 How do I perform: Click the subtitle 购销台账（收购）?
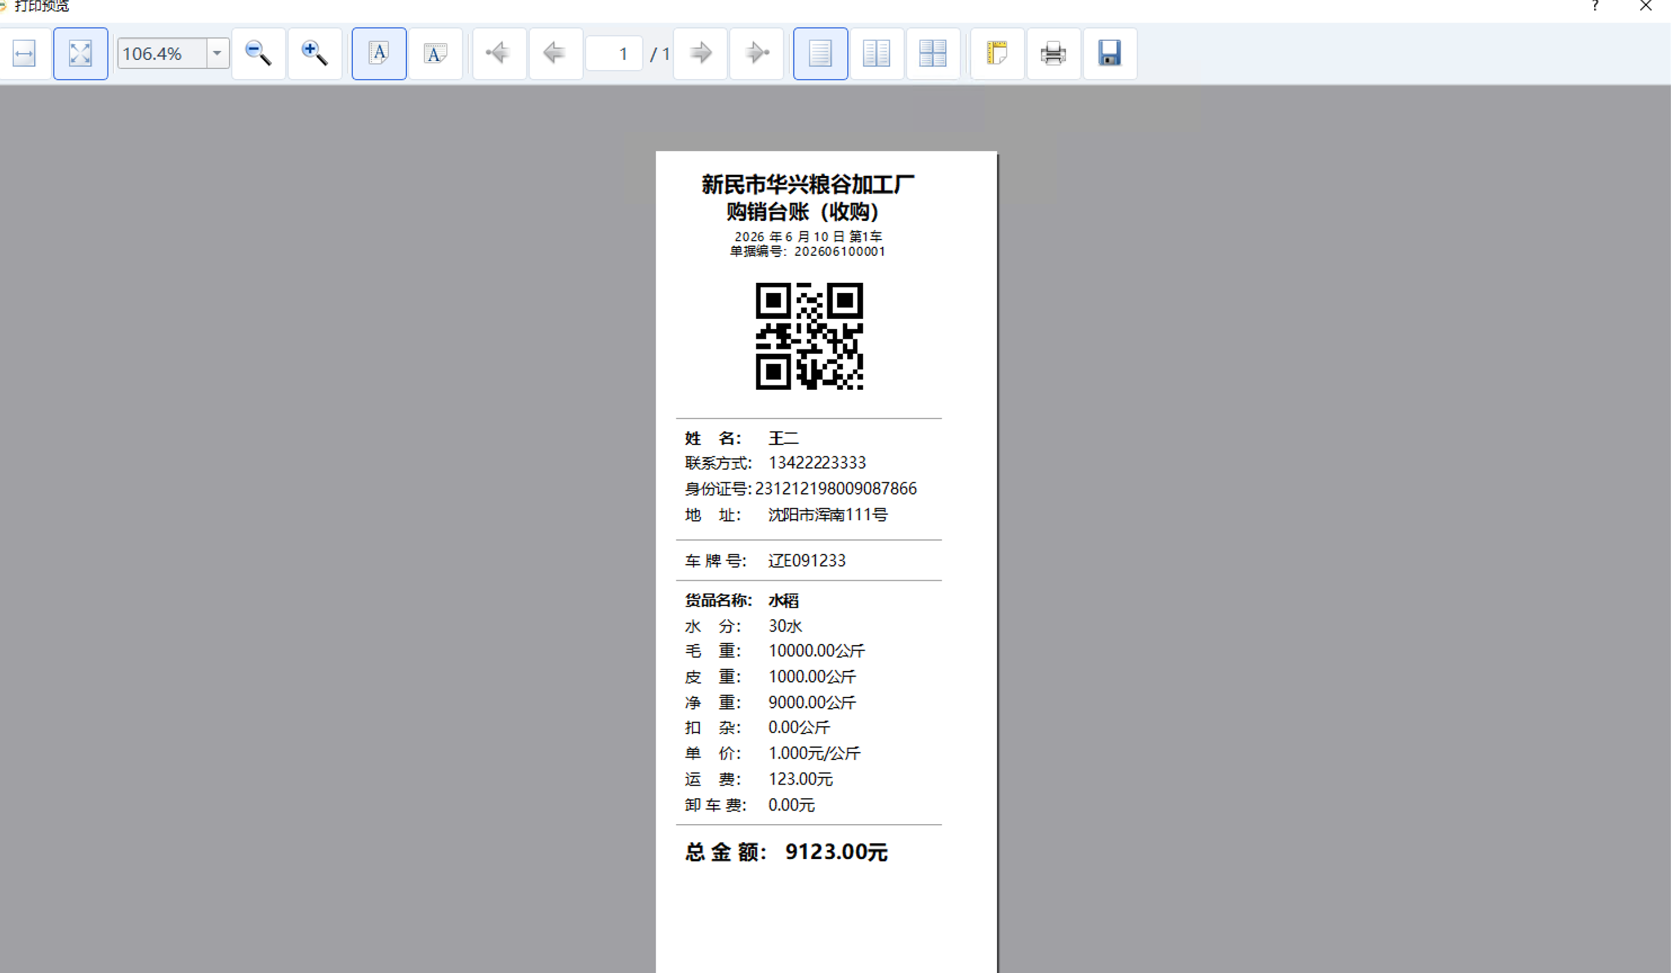click(x=803, y=212)
